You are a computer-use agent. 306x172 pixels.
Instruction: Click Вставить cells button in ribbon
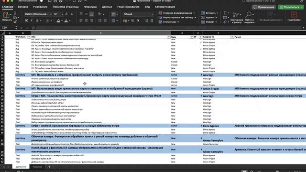[x=209, y=13]
